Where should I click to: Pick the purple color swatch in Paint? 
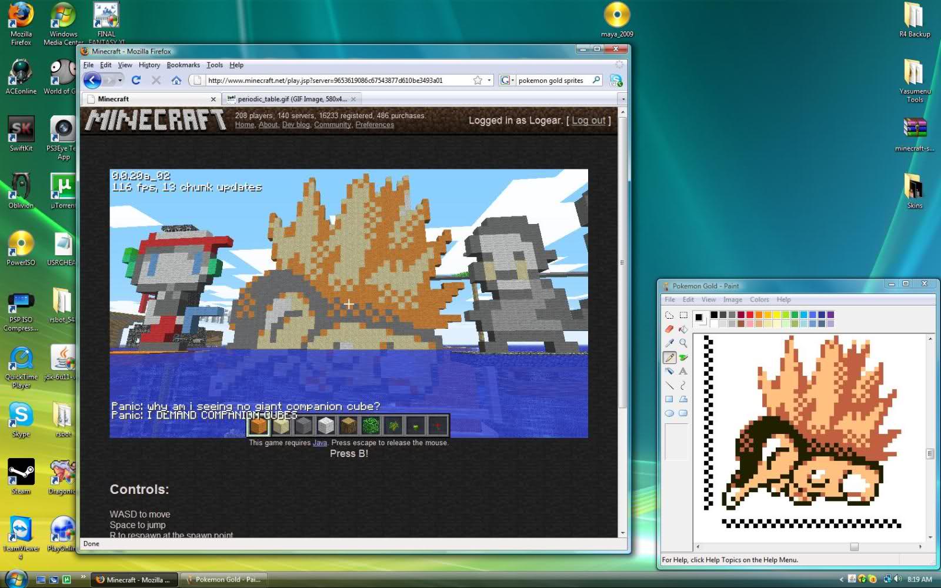(x=830, y=315)
